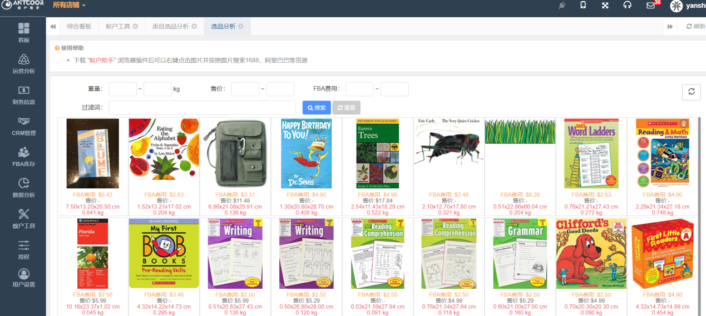Click the FBA费用: $8.26 label
The image size is (706, 316).
[520, 195]
